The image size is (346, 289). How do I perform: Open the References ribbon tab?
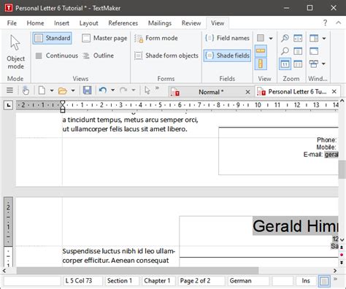point(123,23)
